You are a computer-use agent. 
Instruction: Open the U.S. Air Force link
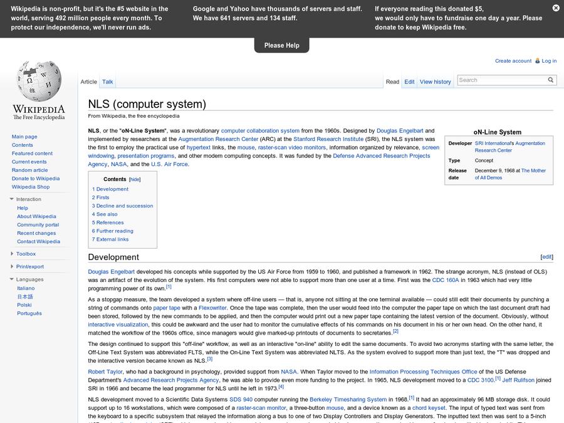pyautogui.click(x=169, y=164)
